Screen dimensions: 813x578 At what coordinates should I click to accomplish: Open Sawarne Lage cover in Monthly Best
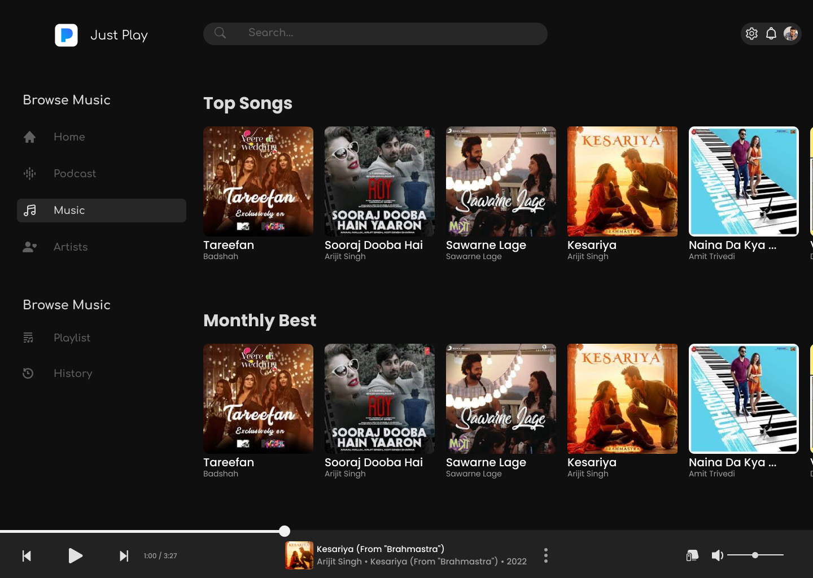point(501,399)
